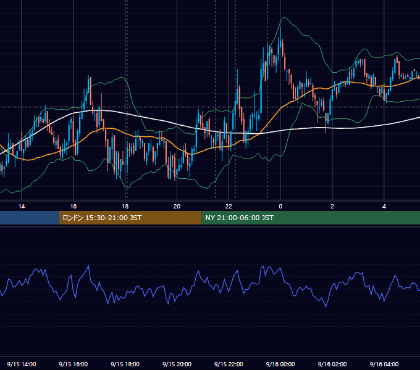Click hour label 16 on price chart axis
Image resolution: width=420 pixels, height=370 pixels.
(73, 207)
